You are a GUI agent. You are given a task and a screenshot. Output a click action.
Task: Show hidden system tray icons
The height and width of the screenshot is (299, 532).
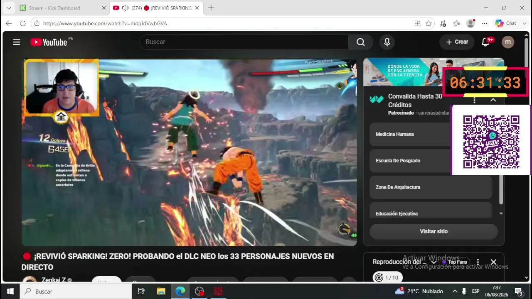click(455, 291)
